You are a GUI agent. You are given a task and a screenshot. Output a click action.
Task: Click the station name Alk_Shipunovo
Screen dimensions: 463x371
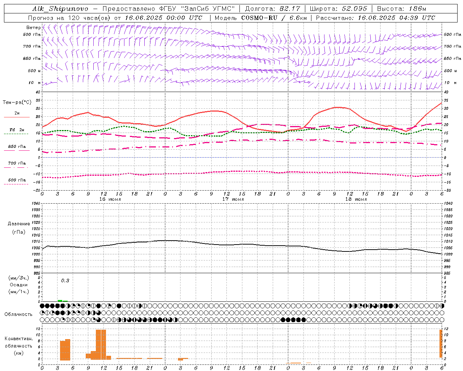pyautogui.click(x=60, y=9)
